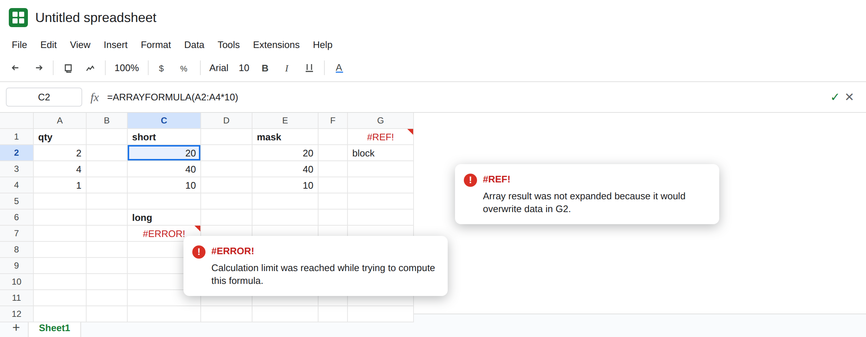Image resolution: width=866 pixels, height=337 pixels.
Task: Click the formula bar ARRAYFORMULA text
Action: click(172, 97)
